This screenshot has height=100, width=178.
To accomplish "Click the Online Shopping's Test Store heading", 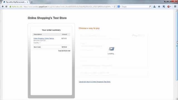I will click(47, 18).
